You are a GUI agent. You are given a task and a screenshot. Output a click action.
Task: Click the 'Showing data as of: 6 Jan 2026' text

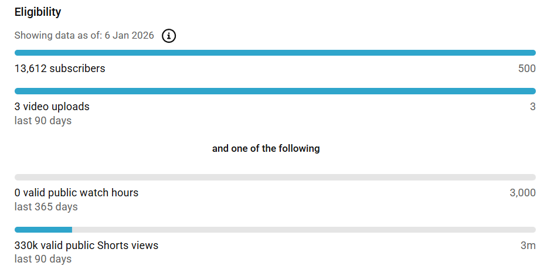[84, 36]
